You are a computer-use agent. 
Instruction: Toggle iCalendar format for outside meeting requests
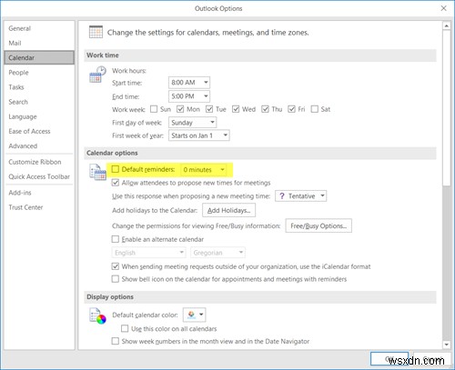click(x=116, y=266)
